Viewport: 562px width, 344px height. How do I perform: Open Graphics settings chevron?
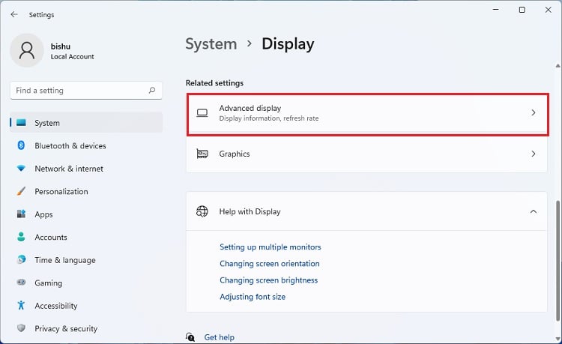point(534,154)
